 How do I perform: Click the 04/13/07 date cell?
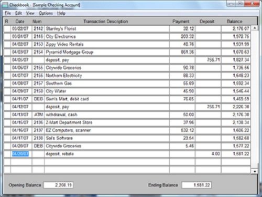tap(21, 115)
